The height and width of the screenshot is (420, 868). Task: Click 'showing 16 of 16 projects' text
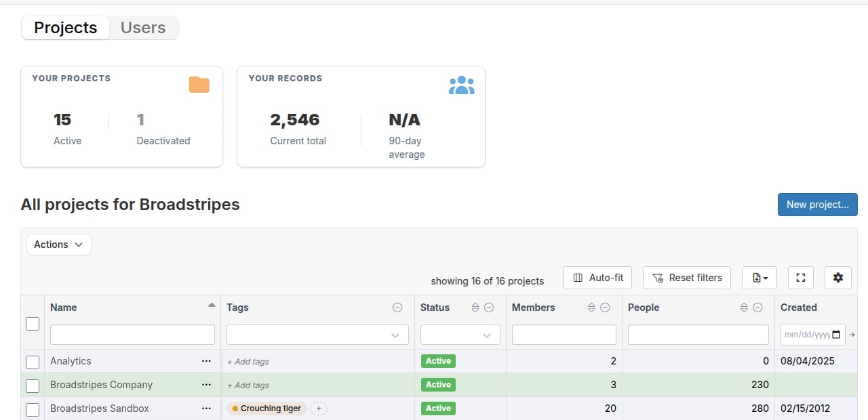[488, 281]
